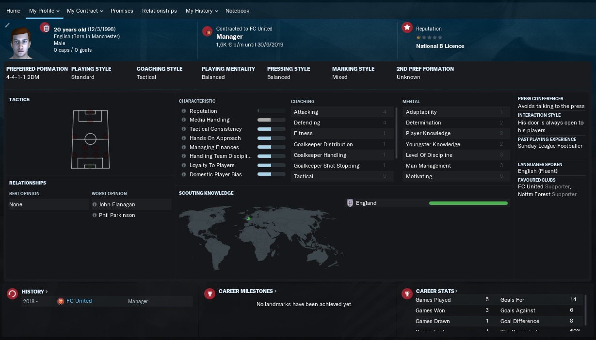Click the info icon beside Tactical Consistency
This screenshot has width=596, height=340.
tap(184, 129)
